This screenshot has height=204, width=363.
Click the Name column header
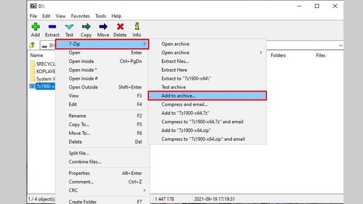coord(37,55)
